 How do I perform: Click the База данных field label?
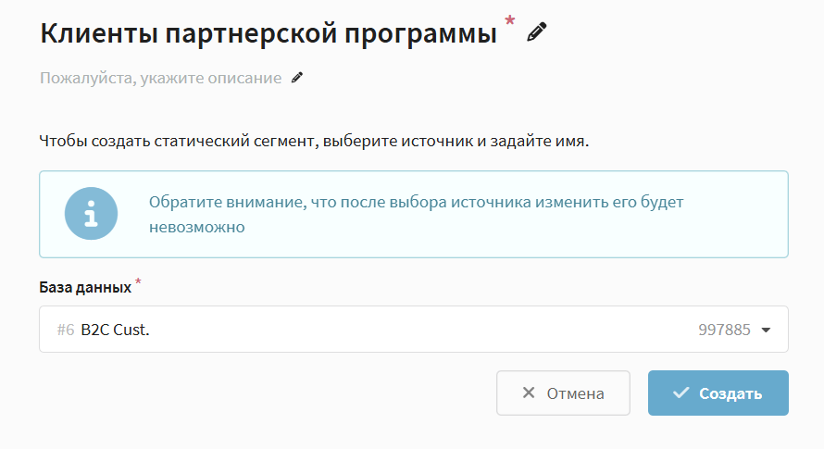(x=85, y=287)
